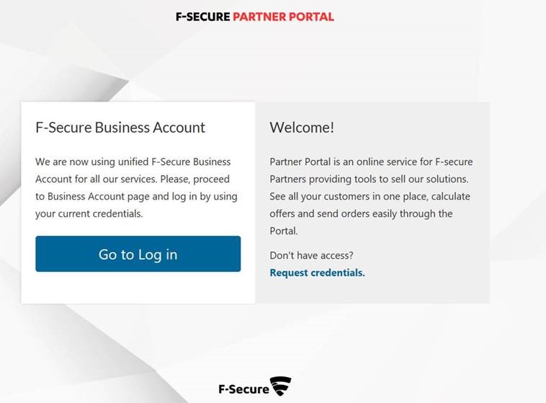Image resolution: width=546 pixels, height=403 pixels.
Task: Click the red PARTNER PORTAL header text
Action: tap(284, 17)
